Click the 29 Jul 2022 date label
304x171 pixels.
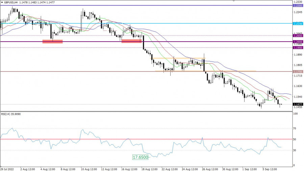click(7, 168)
